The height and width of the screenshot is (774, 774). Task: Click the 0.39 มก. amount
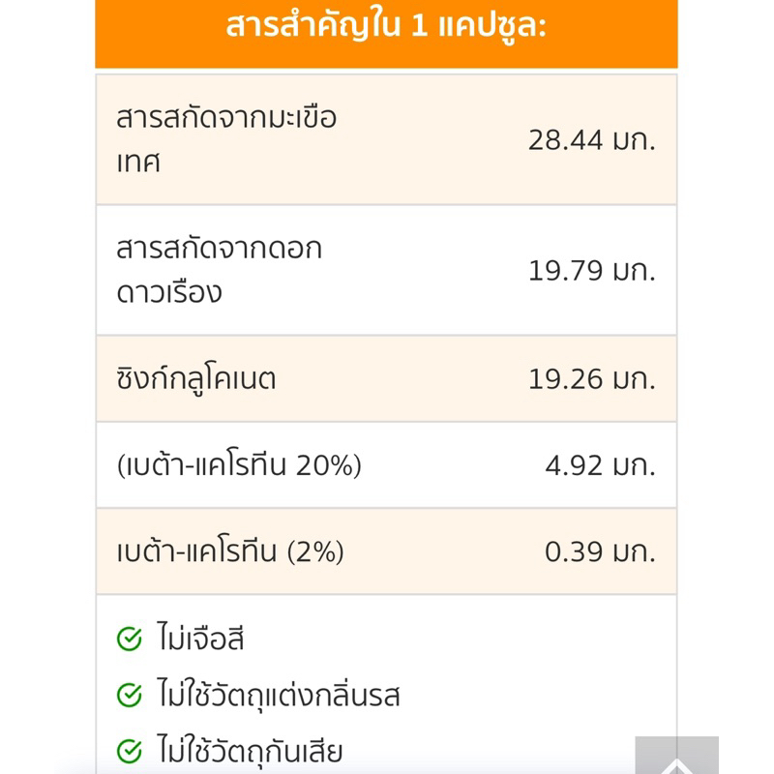click(x=600, y=551)
